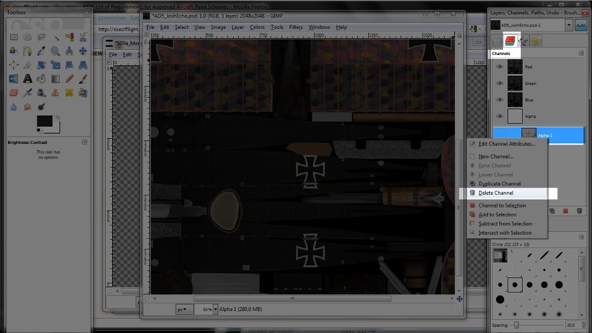
Task: Choose the Pencil tool
Action: tap(69, 79)
